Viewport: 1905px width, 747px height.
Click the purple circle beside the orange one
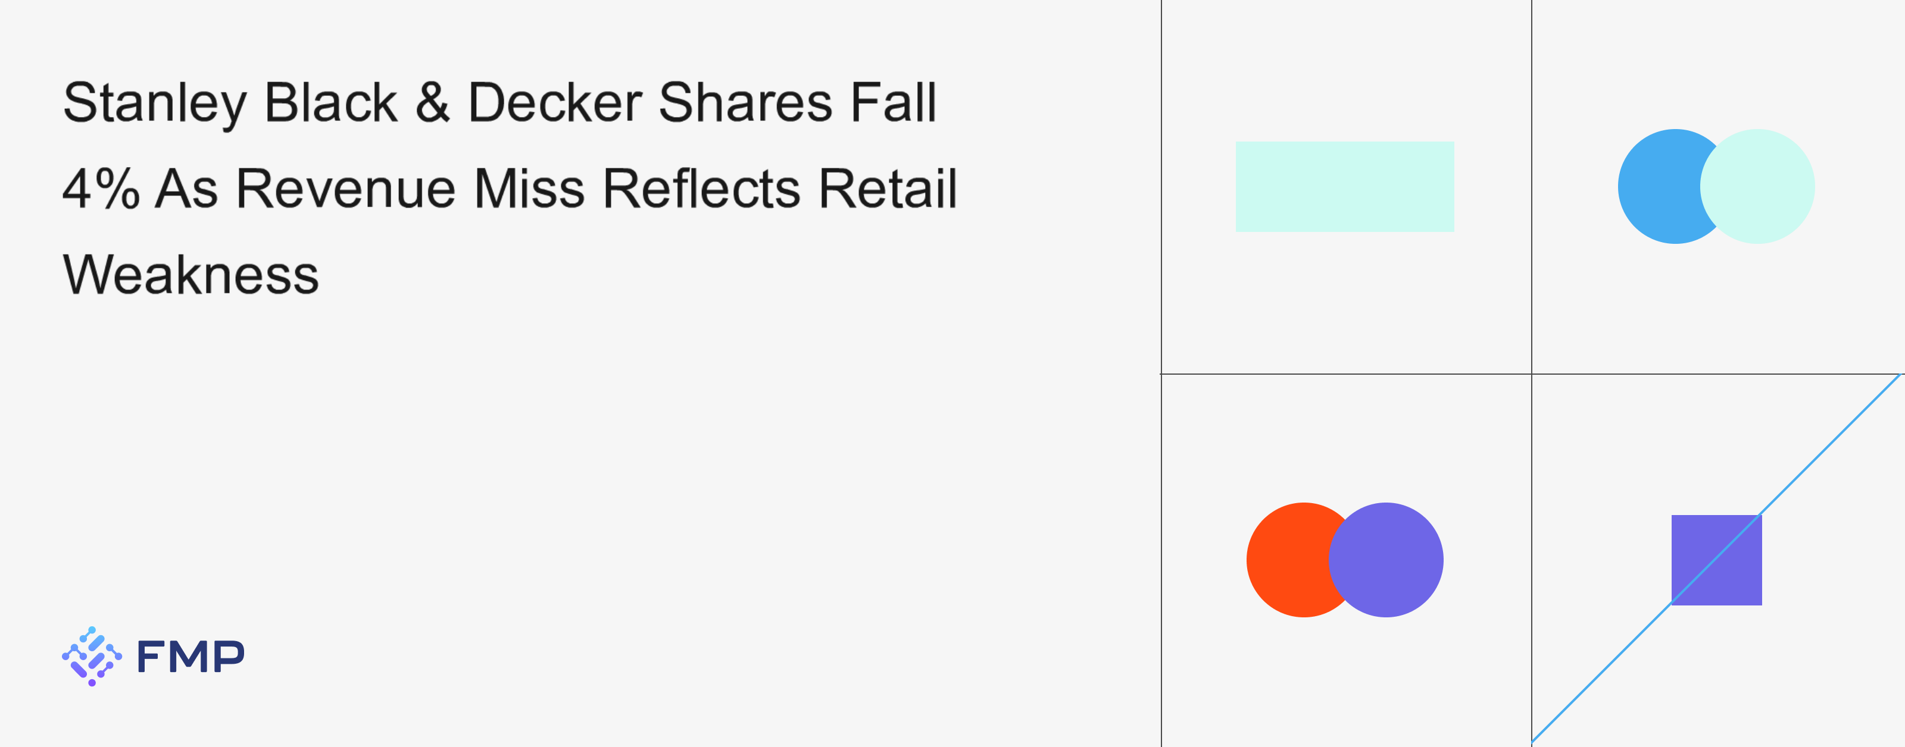point(1387,560)
